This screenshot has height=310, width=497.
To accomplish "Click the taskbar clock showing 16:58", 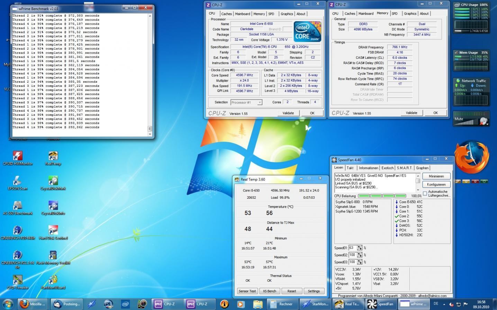I will click(481, 304).
